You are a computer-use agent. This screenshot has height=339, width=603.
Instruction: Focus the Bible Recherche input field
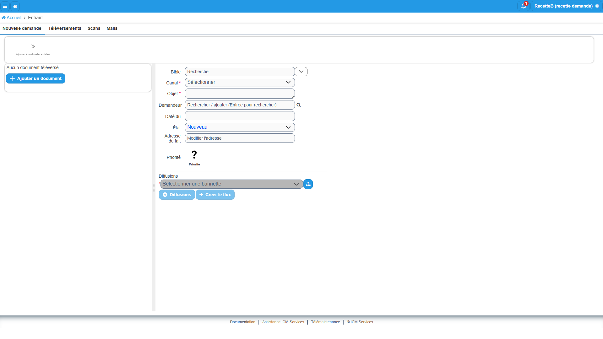240,72
